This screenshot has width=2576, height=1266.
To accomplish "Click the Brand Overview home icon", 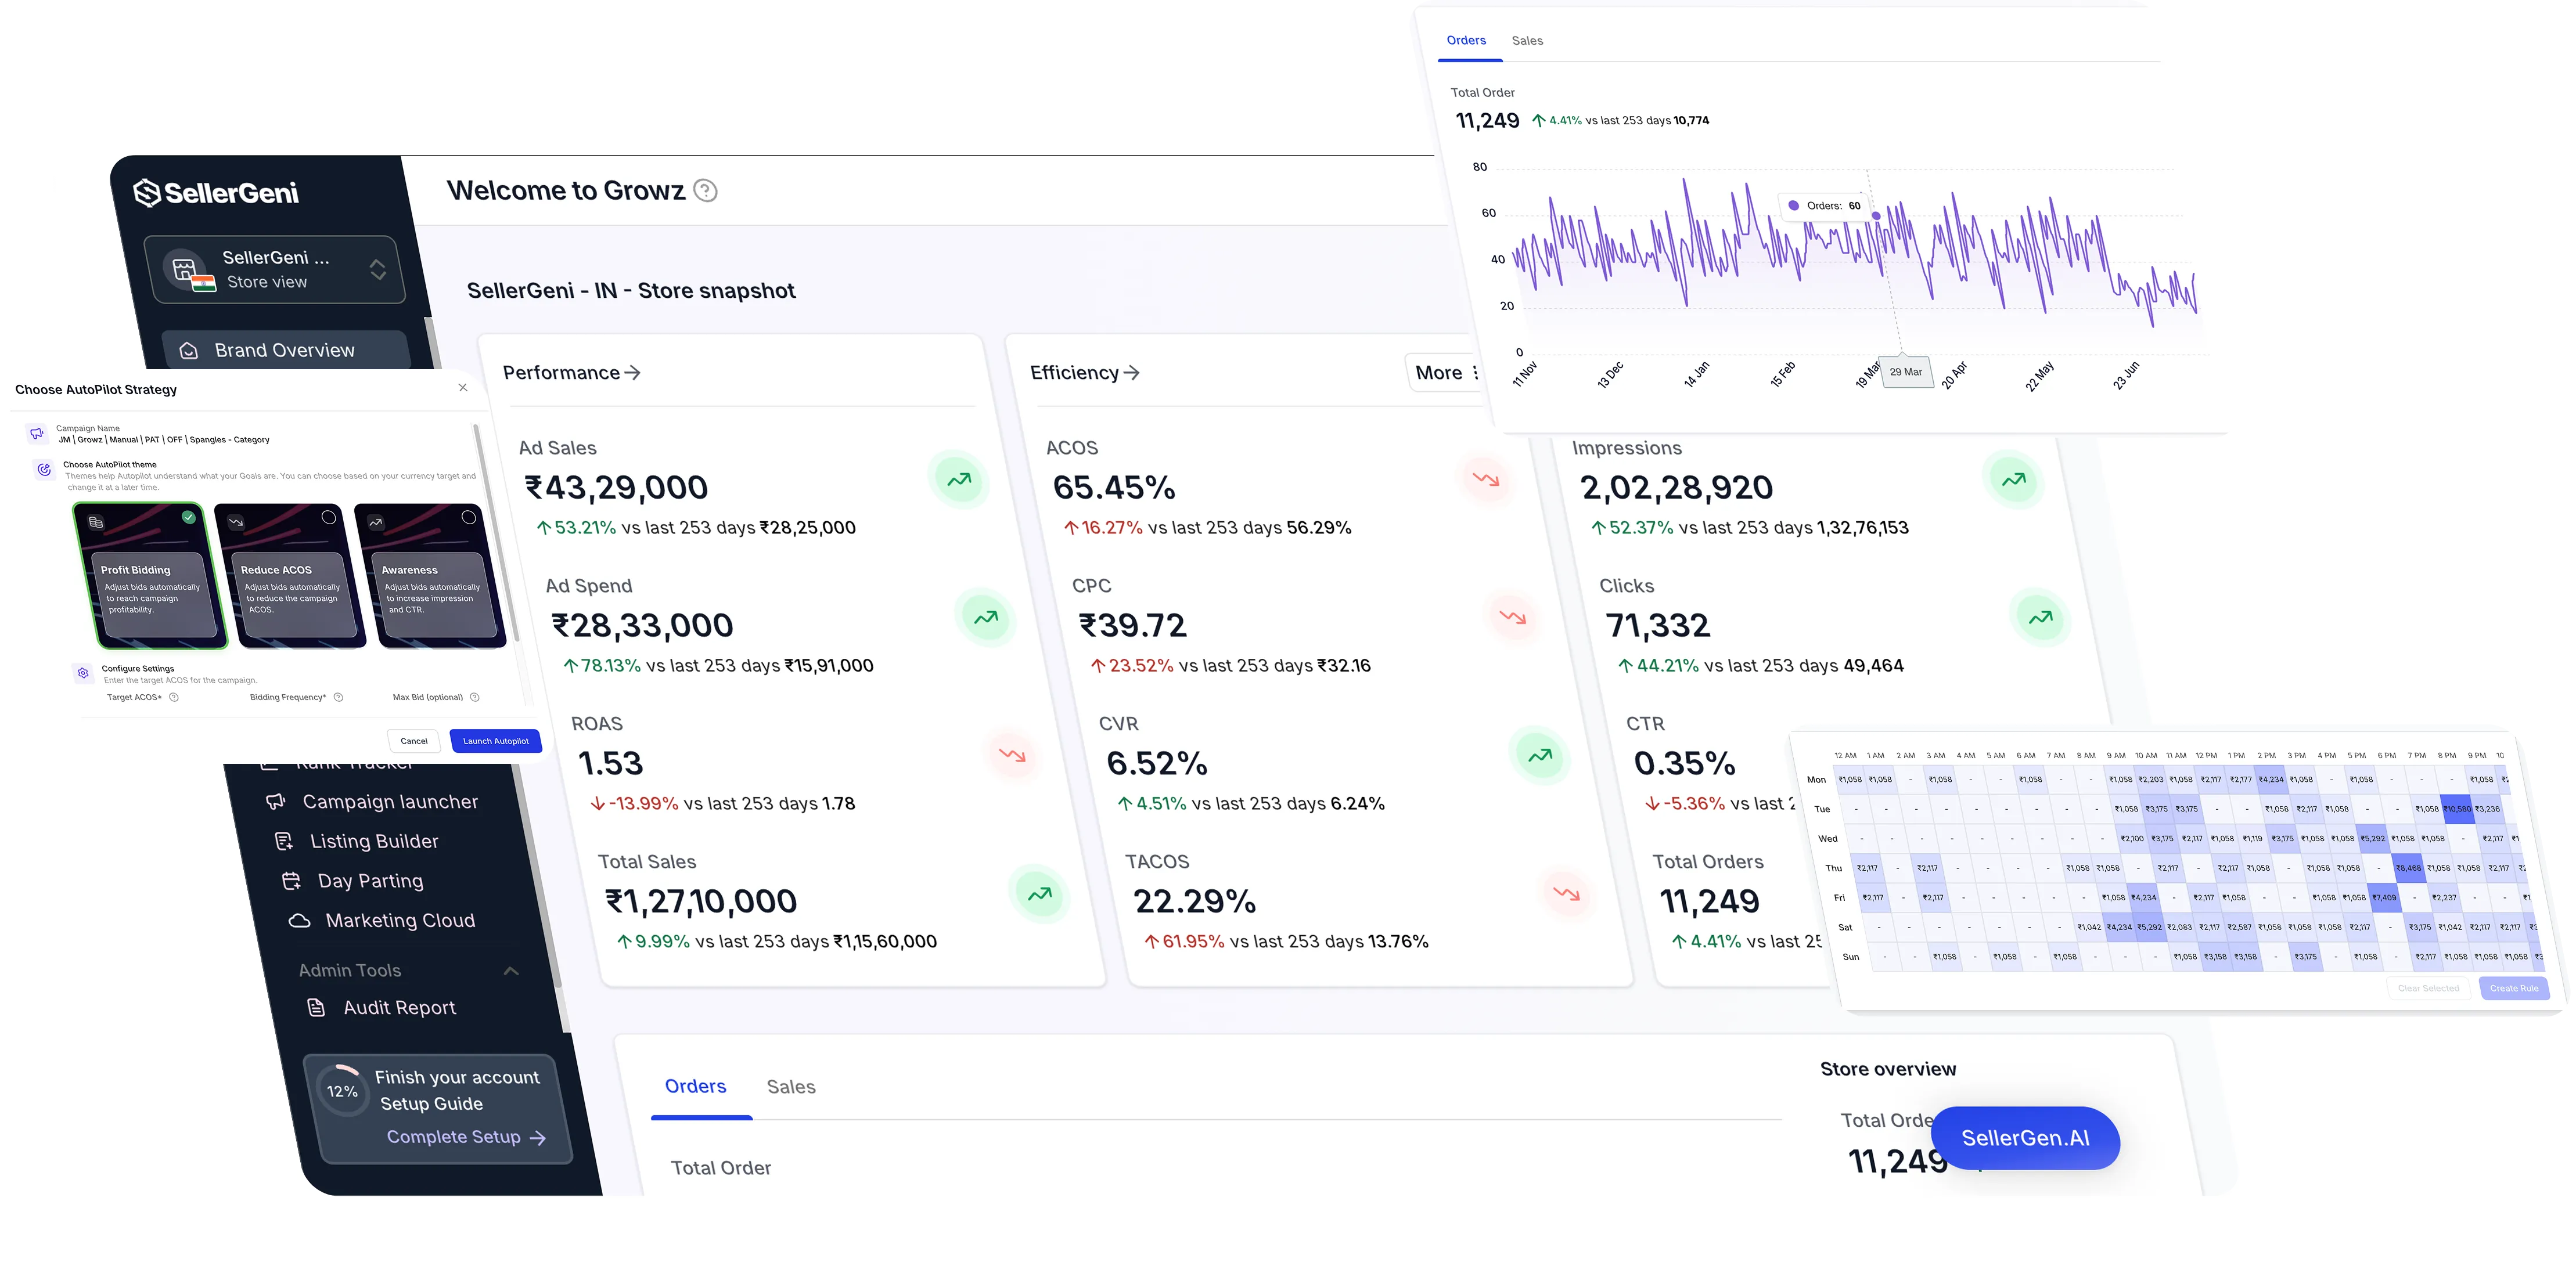I will [x=188, y=351].
